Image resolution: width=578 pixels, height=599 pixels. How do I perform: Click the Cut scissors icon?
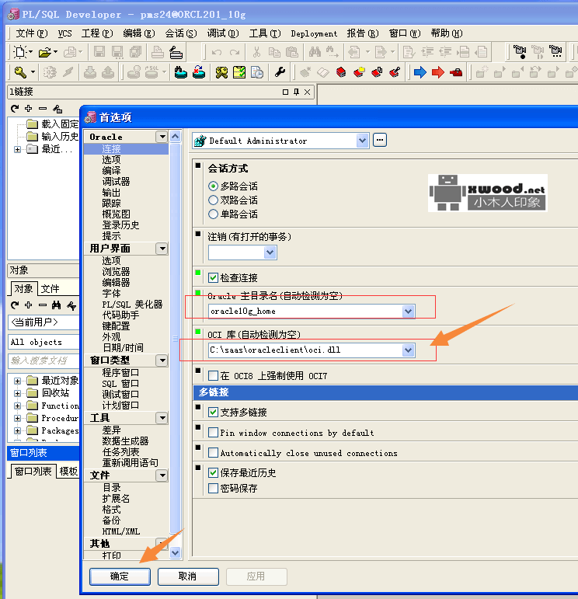point(256,52)
